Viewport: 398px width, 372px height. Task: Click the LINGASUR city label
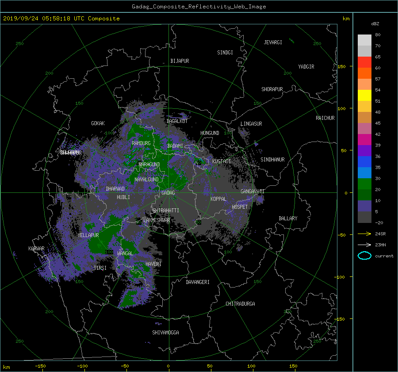251,124
